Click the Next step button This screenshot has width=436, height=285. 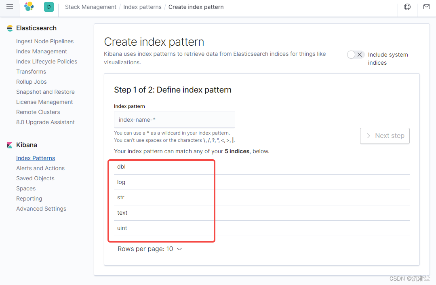click(385, 136)
